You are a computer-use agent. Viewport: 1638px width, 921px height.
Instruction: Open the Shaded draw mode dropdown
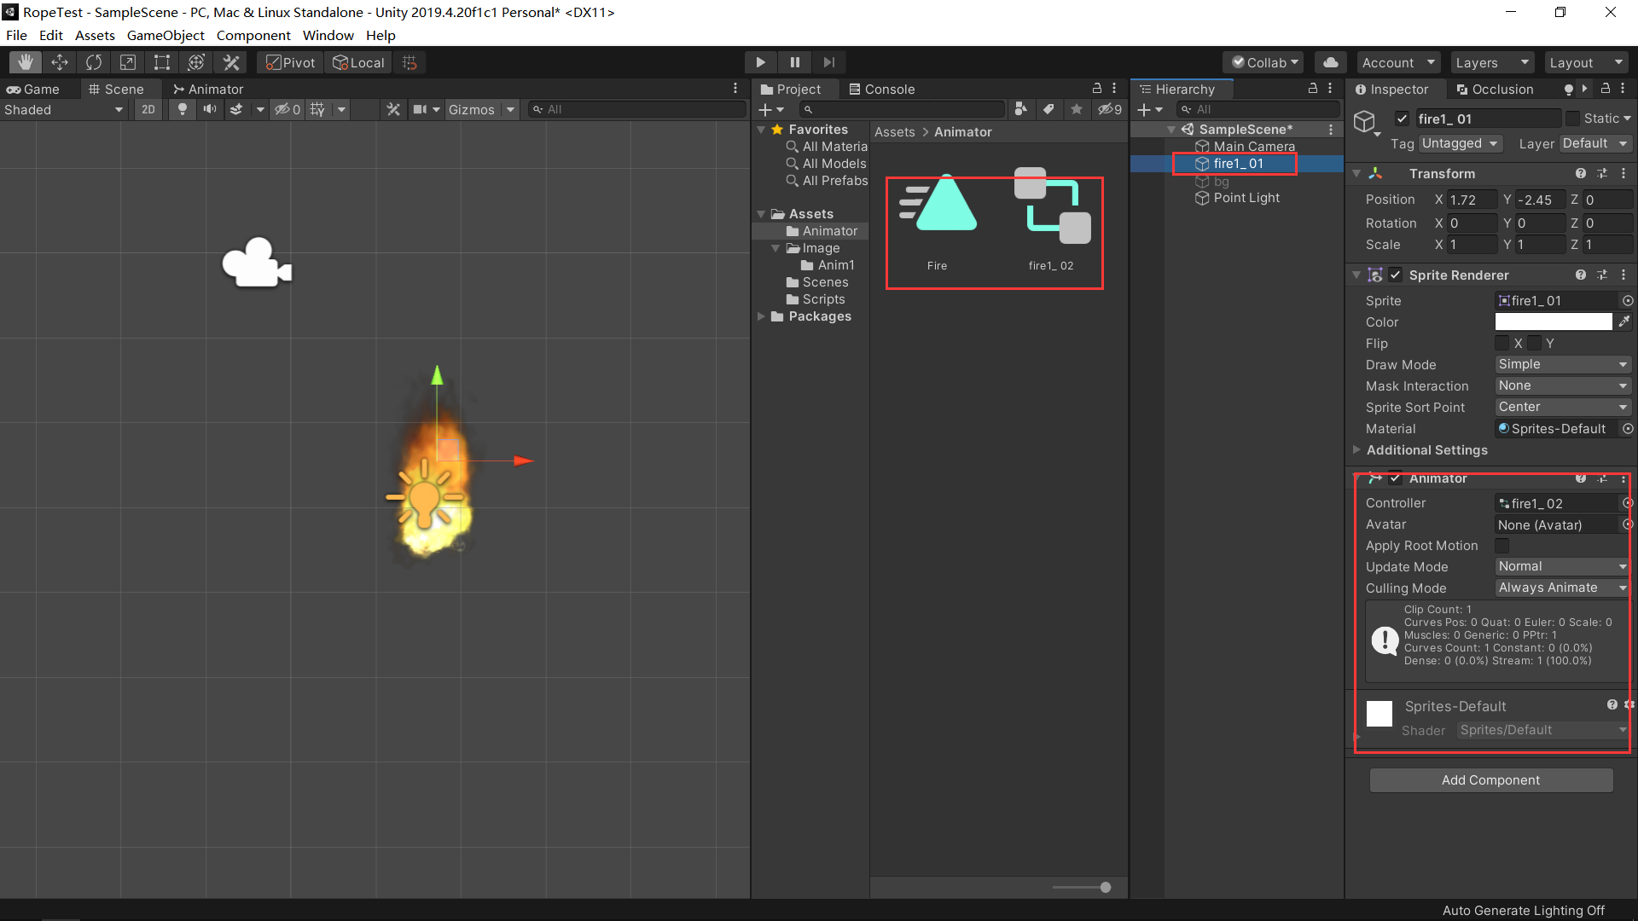click(64, 109)
